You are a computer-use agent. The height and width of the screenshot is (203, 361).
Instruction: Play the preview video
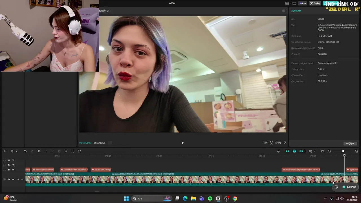pyautogui.click(x=183, y=143)
